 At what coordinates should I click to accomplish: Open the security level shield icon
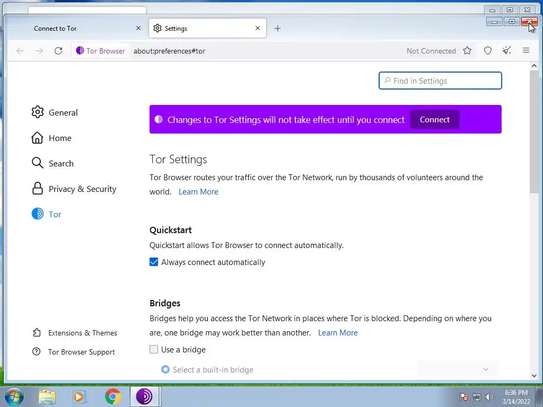488,51
